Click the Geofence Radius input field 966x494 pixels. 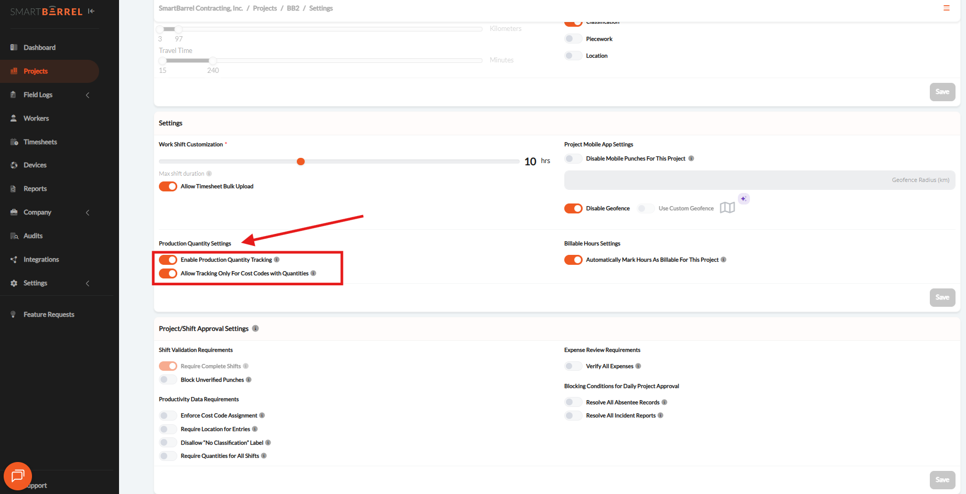click(x=759, y=180)
